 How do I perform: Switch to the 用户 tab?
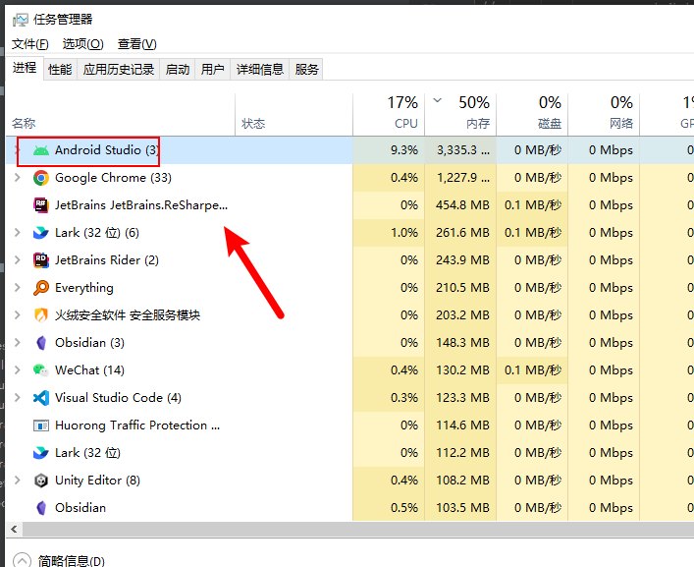(212, 70)
